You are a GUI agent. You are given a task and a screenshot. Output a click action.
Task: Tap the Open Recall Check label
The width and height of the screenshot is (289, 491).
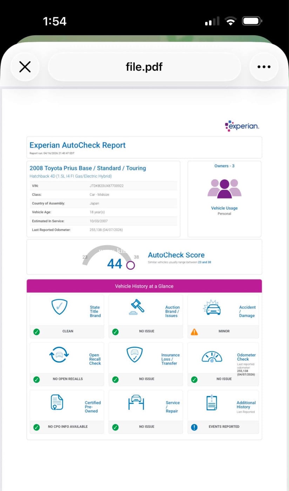[95, 359]
